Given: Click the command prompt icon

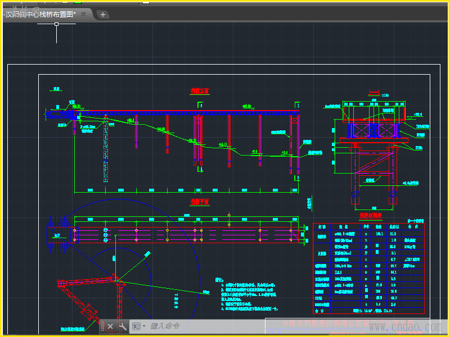Looking at the screenshot, I should coord(136,326).
